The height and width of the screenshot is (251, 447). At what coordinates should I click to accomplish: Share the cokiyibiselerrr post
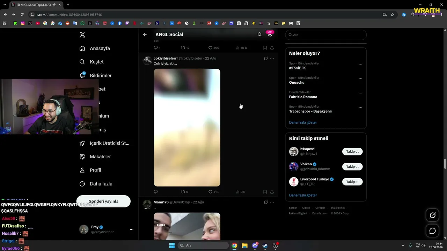tap(272, 192)
